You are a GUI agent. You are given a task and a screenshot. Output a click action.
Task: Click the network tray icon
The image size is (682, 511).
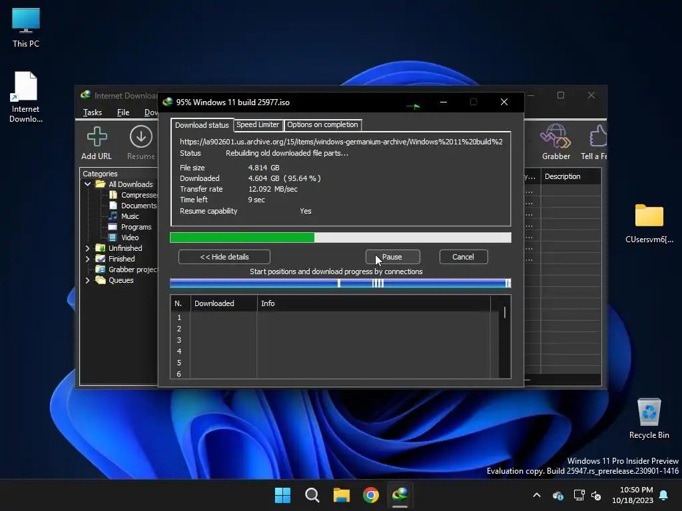click(579, 495)
